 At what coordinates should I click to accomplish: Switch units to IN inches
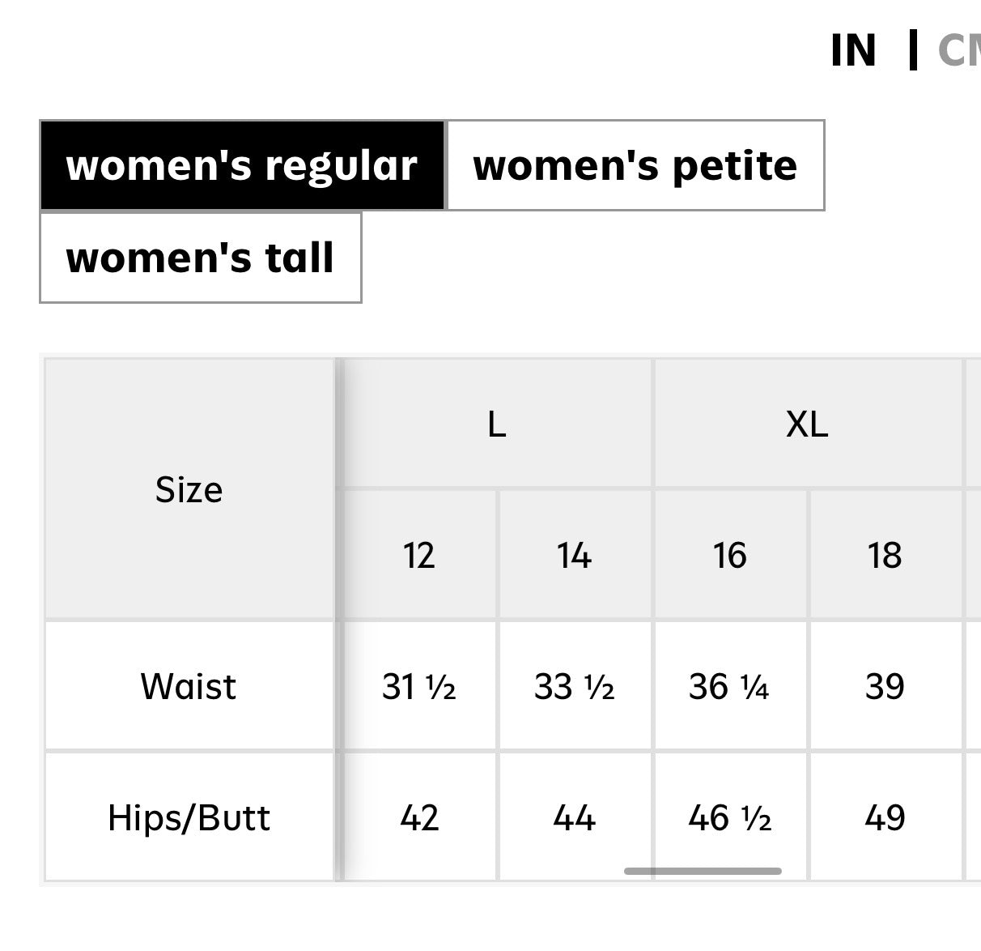[x=853, y=51]
